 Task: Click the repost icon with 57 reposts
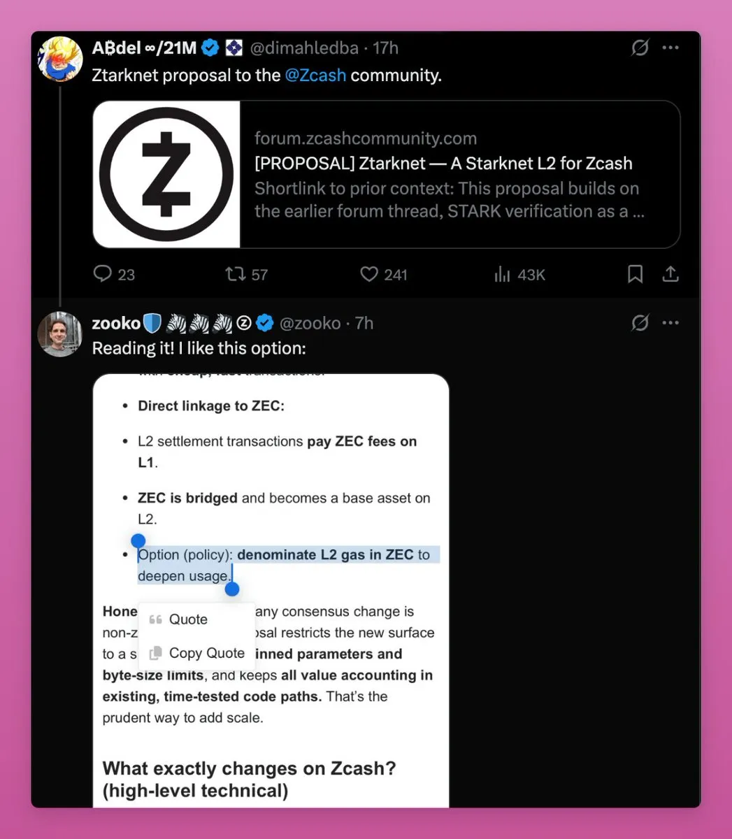tap(235, 274)
